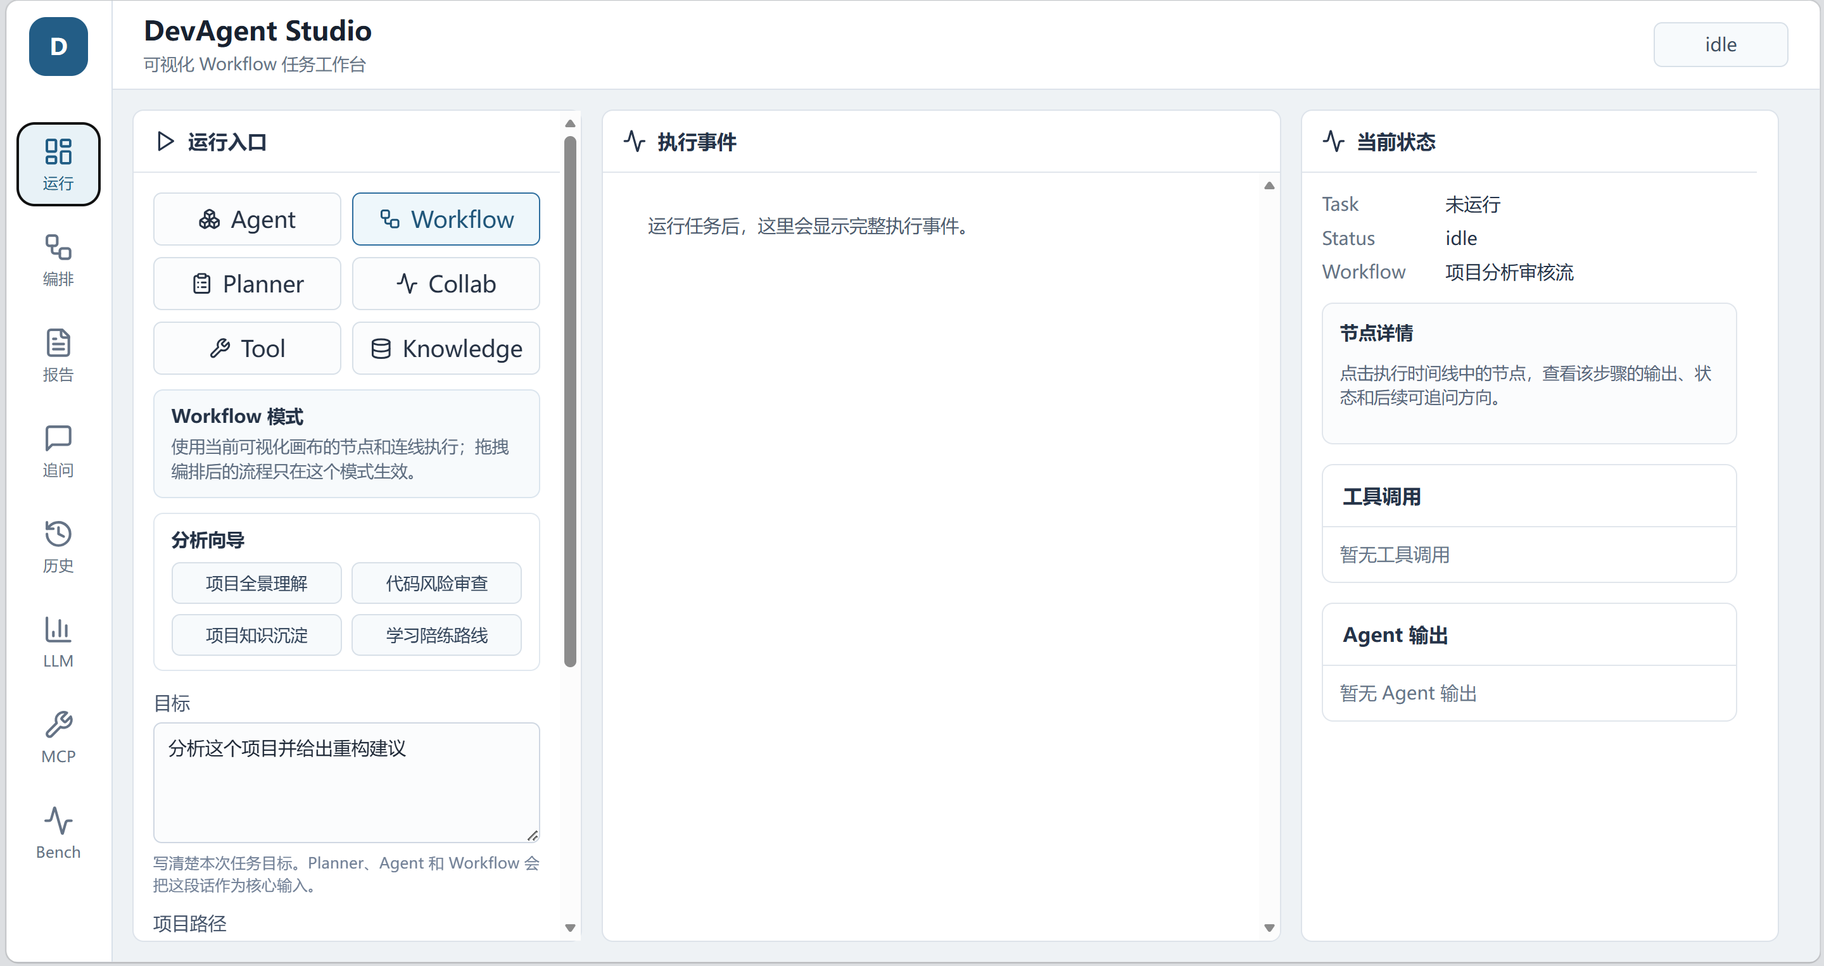
Task: Click the Workflow 模式 description heading
Action: click(x=237, y=416)
